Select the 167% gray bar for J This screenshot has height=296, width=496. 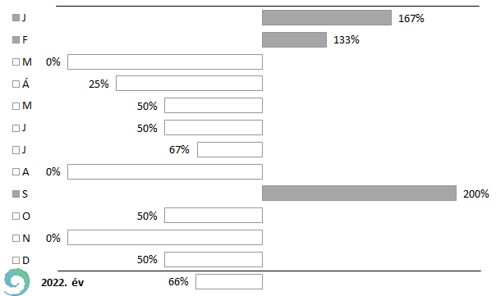click(x=327, y=17)
